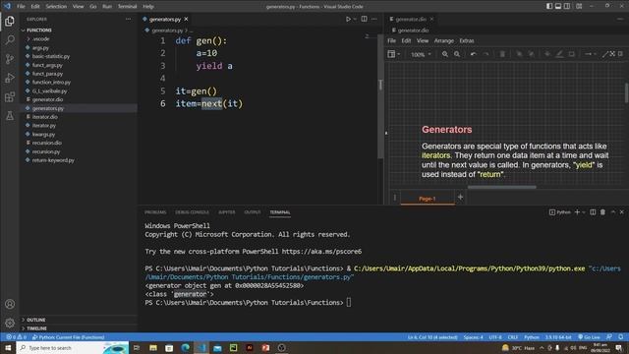Add new page in draw.io
Image resolution: width=629 pixels, height=354 pixels.
coord(461,197)
